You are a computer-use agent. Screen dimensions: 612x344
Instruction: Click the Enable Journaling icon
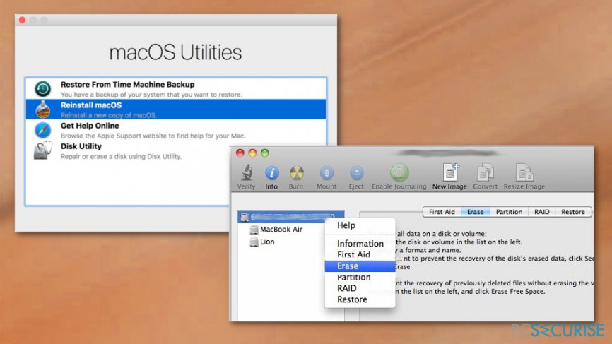tap(399, 172)
